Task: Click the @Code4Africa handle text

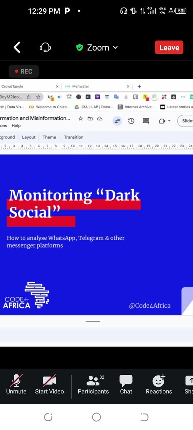Action: (x=150, y=306)
